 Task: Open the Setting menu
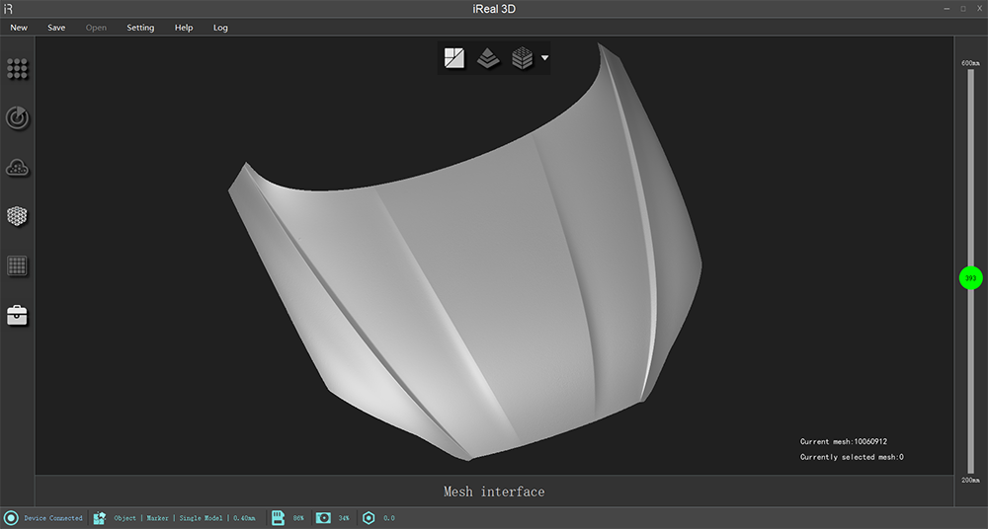pos(140,28)
